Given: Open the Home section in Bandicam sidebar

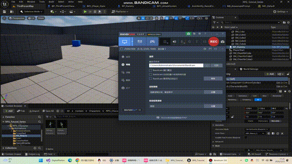Looking at the screenshot, I should tap(126, 57).
